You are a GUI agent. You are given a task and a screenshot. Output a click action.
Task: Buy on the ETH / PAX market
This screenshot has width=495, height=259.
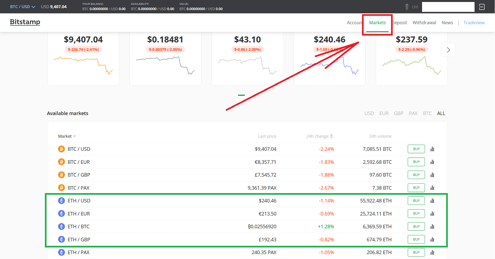tap(416, 252)
